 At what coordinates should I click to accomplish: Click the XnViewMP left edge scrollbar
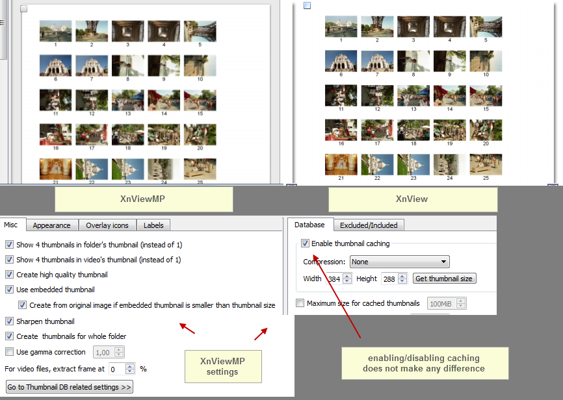coord(3,29)
